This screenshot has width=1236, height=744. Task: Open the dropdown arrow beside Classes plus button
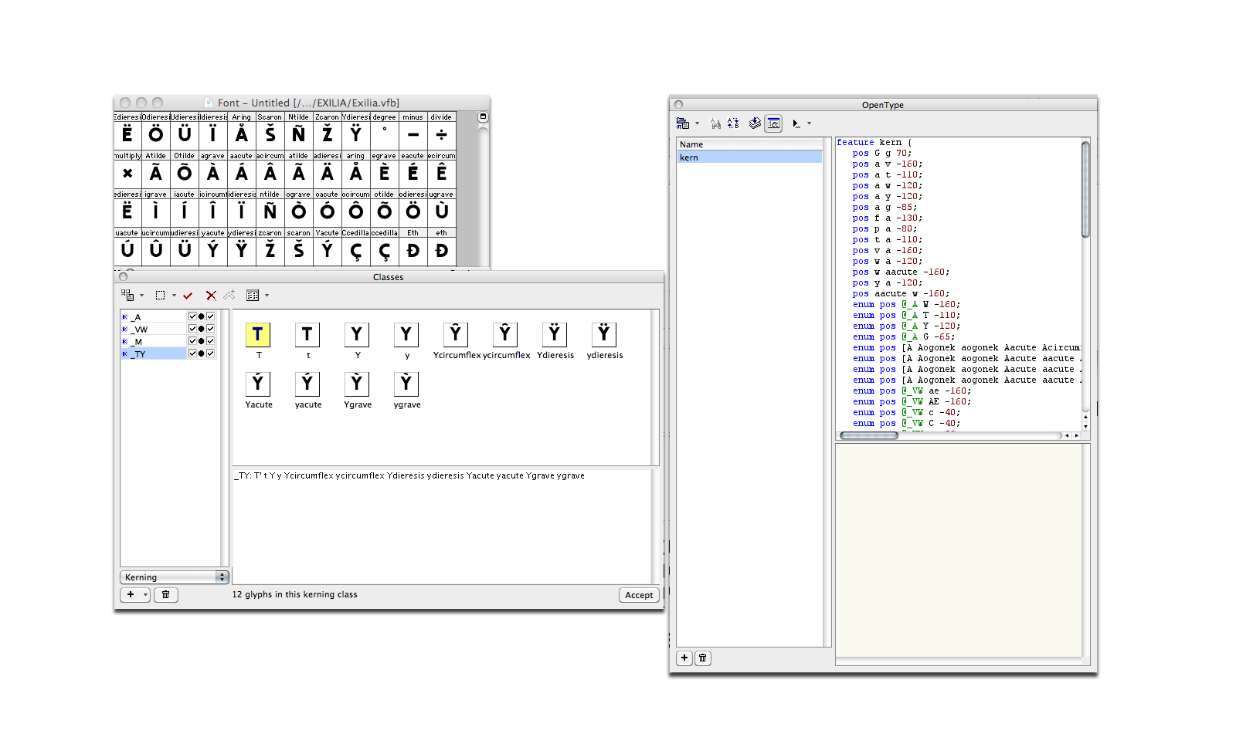[145, 594]
